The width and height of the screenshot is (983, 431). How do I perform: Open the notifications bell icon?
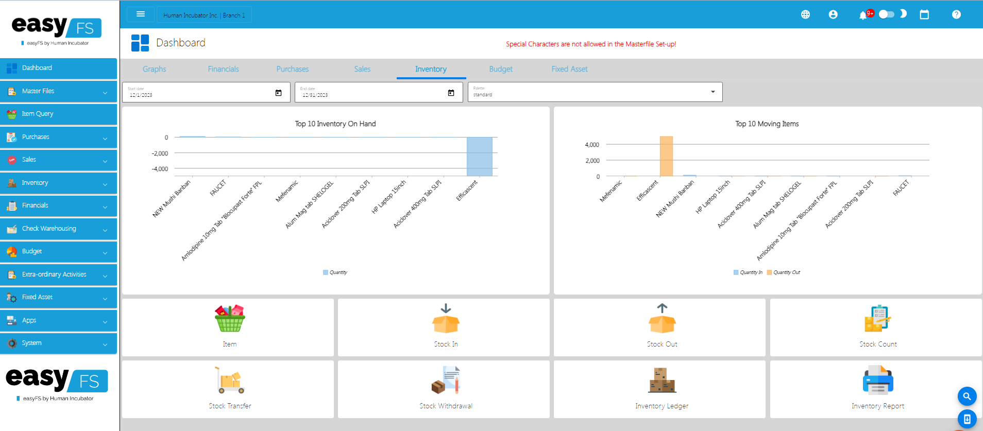[863, 15]
